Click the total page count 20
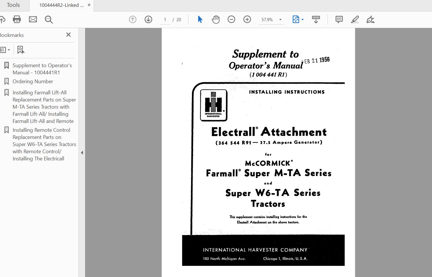Viewport: 432px width, 277px height. coord(179,20)
